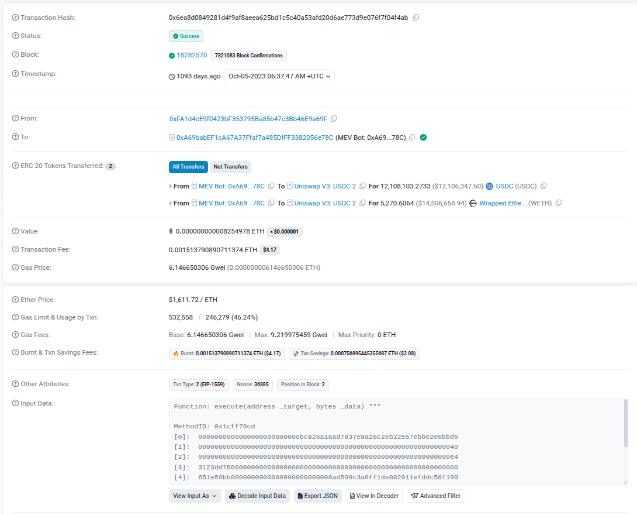The width and height of the screenshot is (637, 515).
Task: Click the help icon next to Transaction Fee
Action: [15, 249]
